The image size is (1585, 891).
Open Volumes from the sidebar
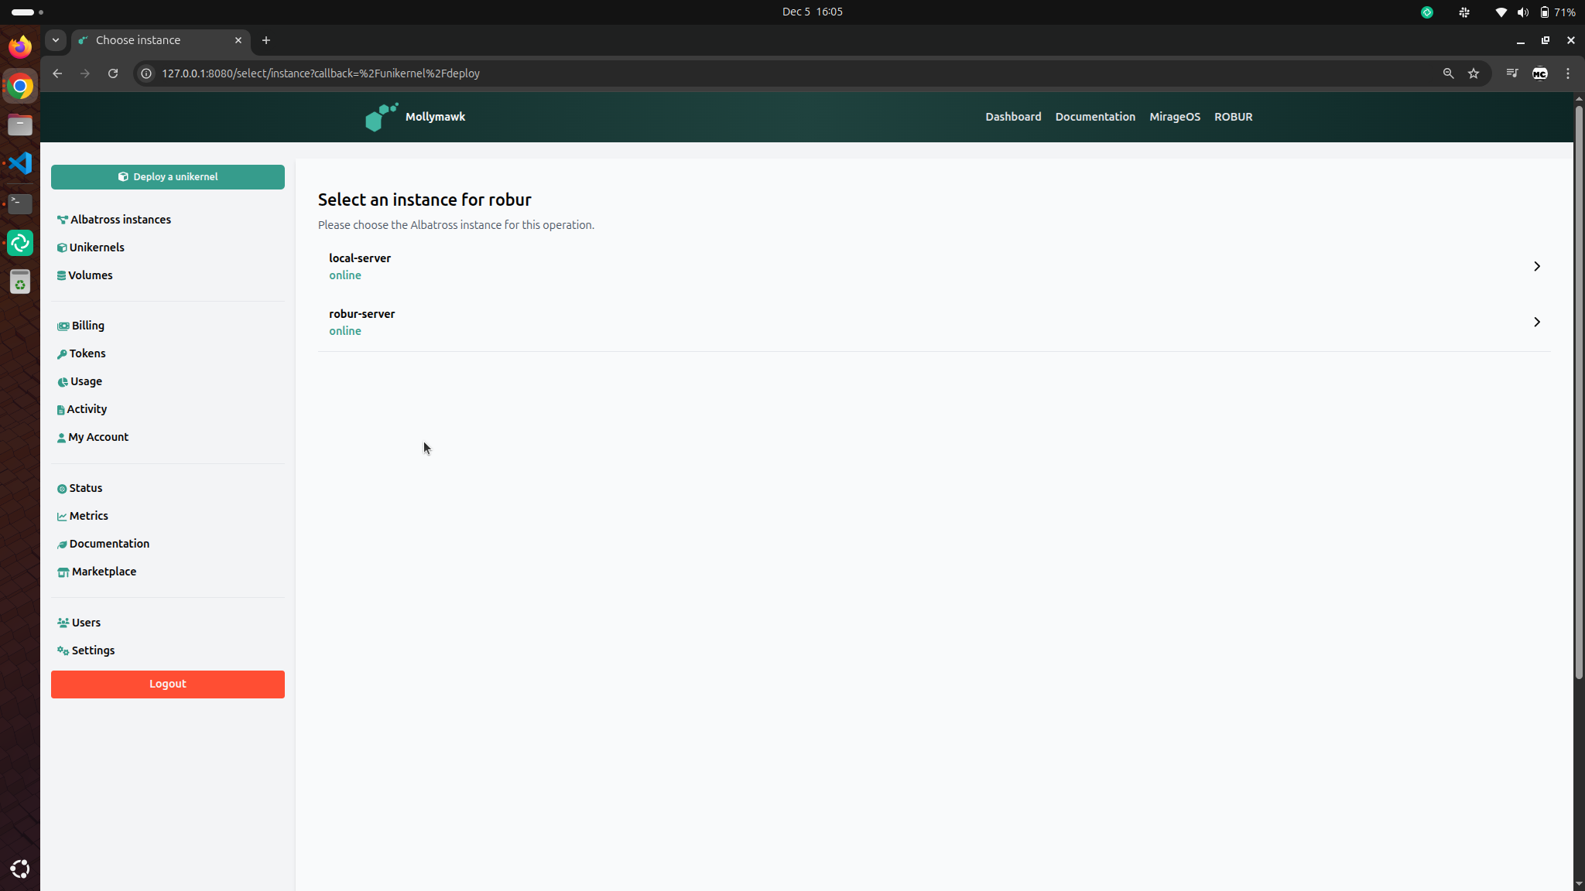coord(63,275)
